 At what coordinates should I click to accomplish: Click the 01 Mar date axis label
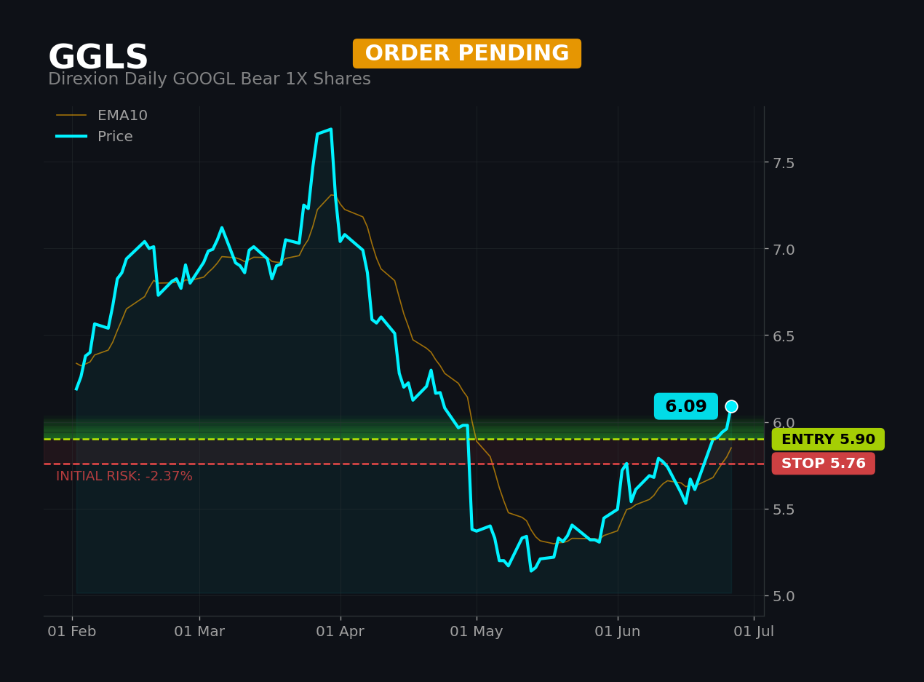pos(199,632)
